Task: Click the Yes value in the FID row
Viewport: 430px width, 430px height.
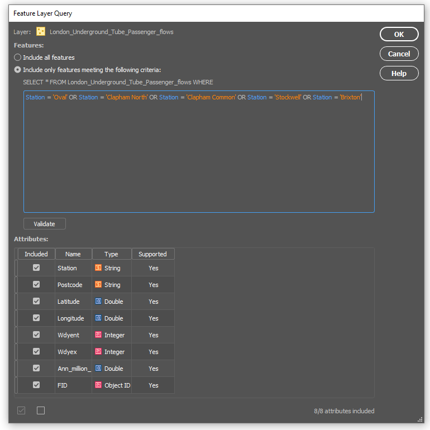Action: pos(154,385)
